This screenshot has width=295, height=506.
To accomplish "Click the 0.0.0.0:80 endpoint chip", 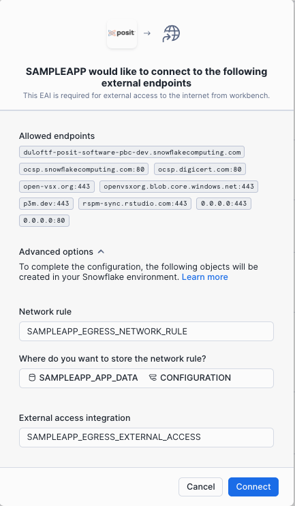I will (x=44, y=221).
